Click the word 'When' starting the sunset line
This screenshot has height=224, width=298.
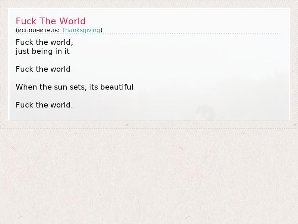coord(26,87)
